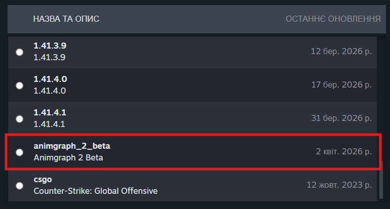The width and height of the screenshot is (390, 209).
Task: Click the bold 1.41.4.1 title
Action: tap(50, 113)
